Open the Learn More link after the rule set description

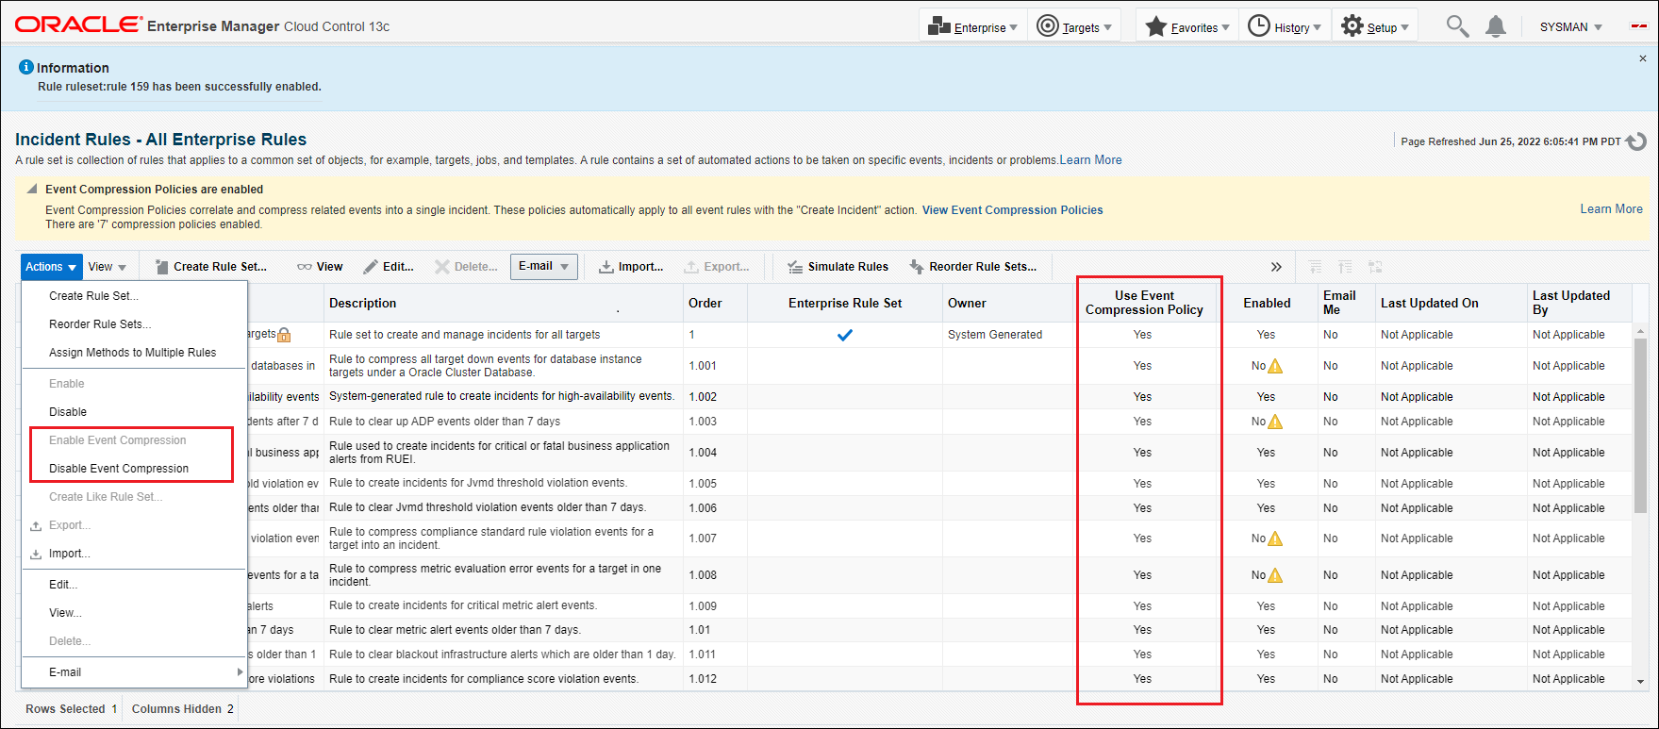[x=1091, y=160]
